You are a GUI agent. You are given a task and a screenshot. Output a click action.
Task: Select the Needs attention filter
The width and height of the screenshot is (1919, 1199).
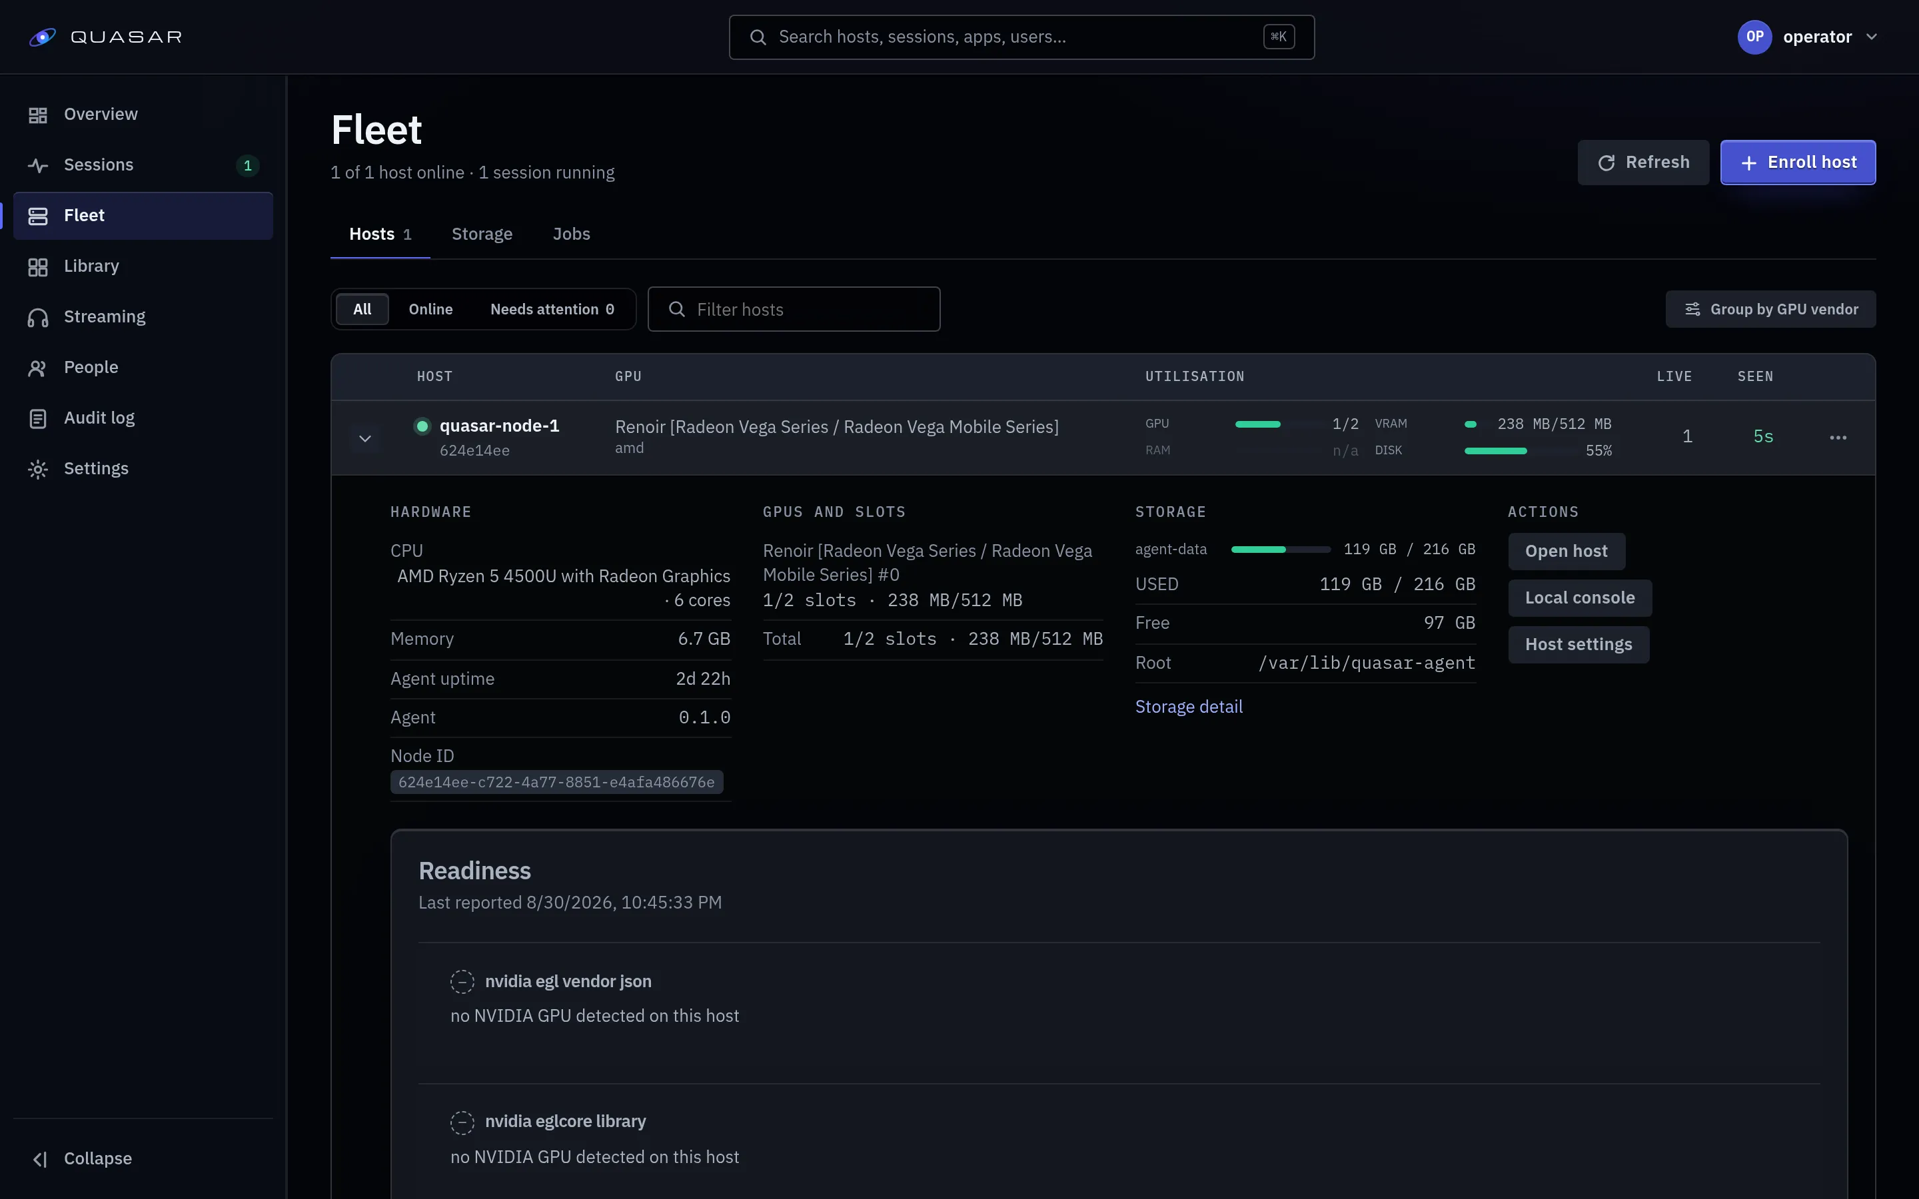552,309
